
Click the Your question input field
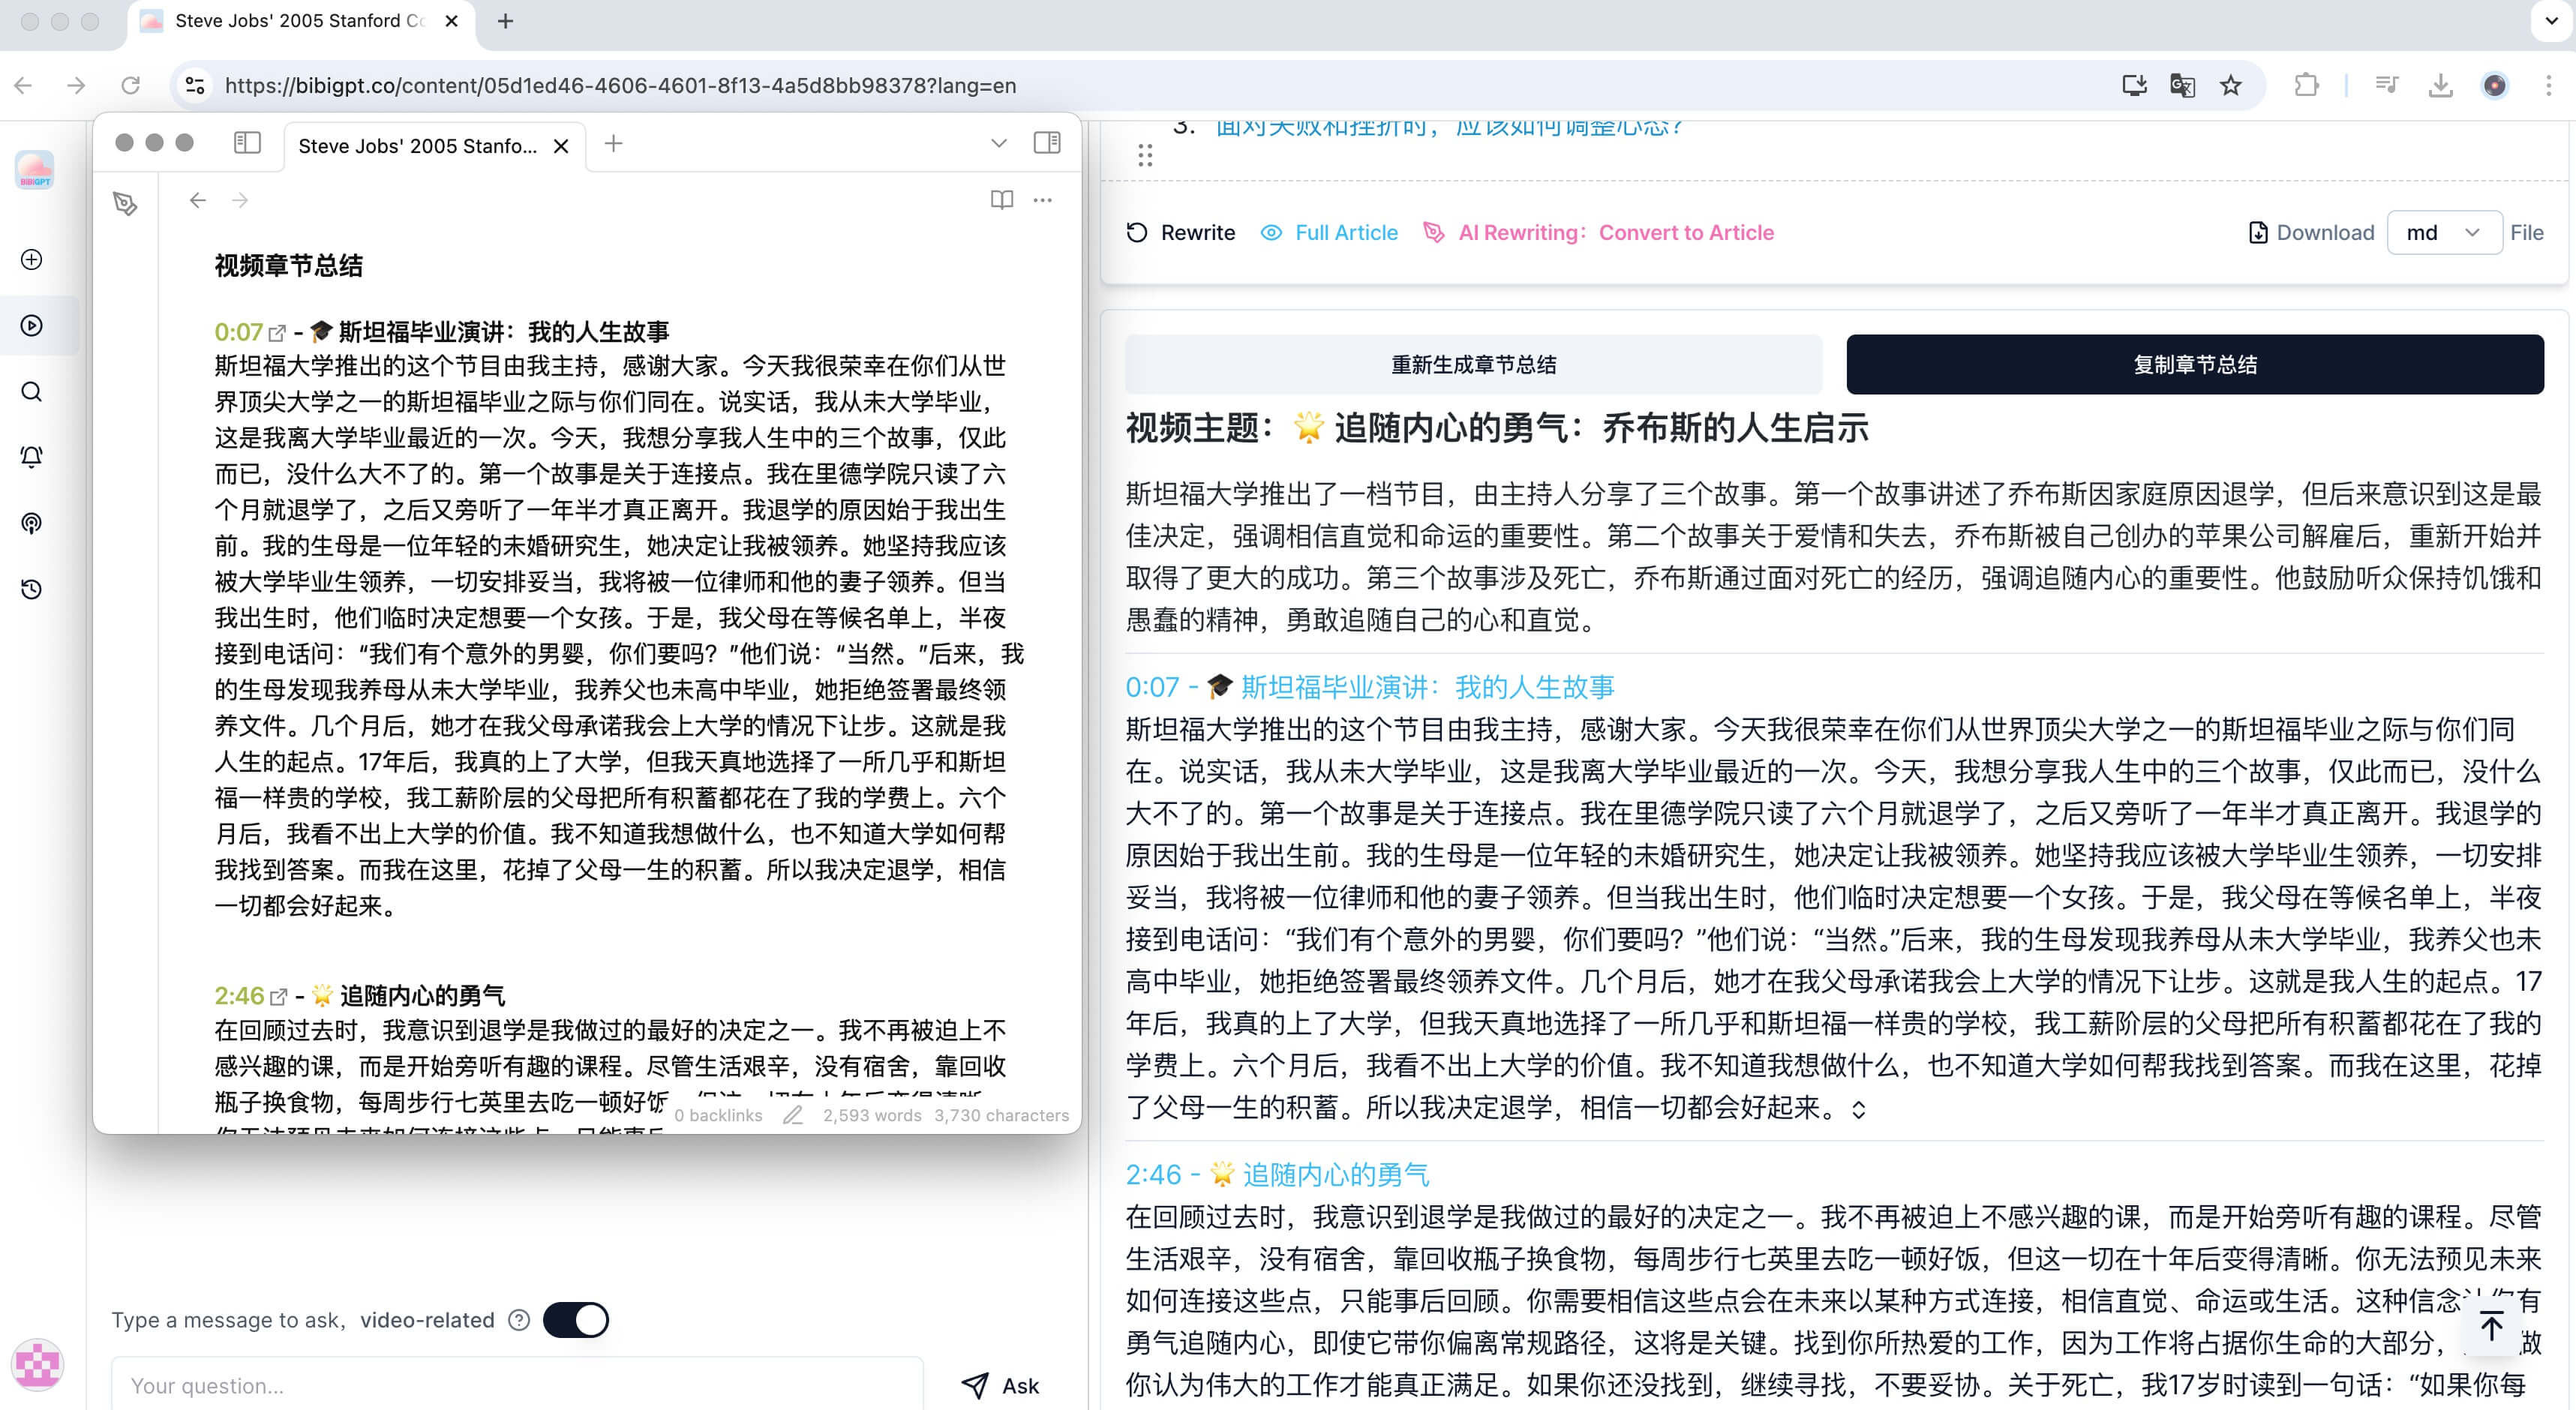pyautogui.click(x=517, y=1384)
